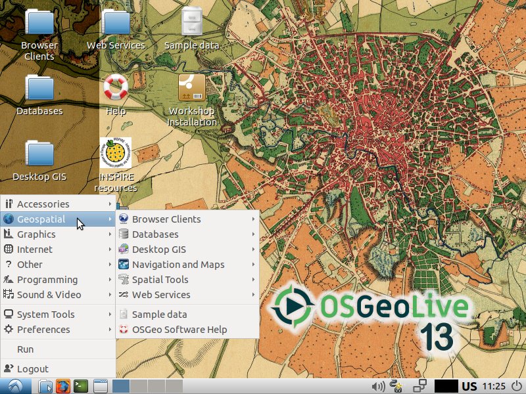Image resolution: width=526 pixels, height=394 pixels.
Task: Expand Browser Clients in Geospatial submenu
Action: tap(187, 219)
